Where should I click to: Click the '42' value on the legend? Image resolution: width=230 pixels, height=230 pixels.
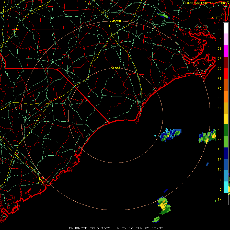[x=220, y=89]
